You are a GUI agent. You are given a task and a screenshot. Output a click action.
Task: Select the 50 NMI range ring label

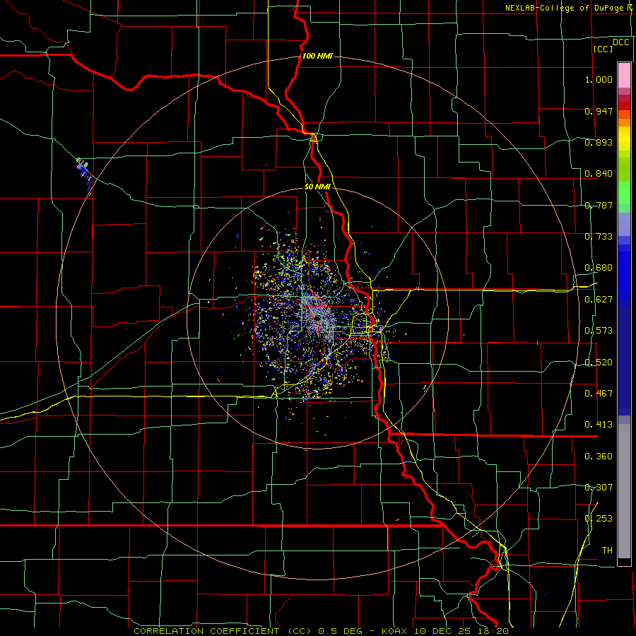317,187
